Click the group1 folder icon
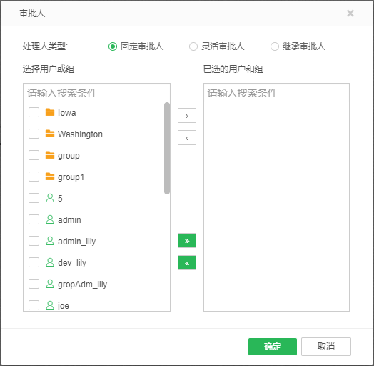The image size is (374, 366). coord(50,177)
